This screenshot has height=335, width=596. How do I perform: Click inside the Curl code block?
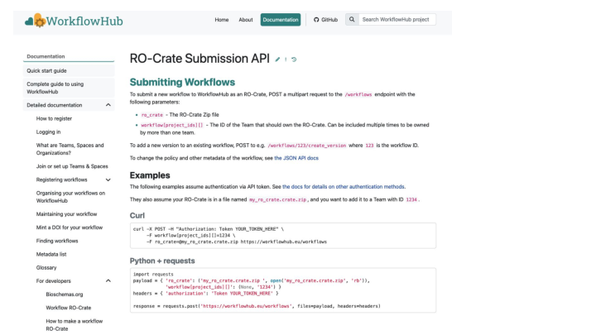(283, 236)
